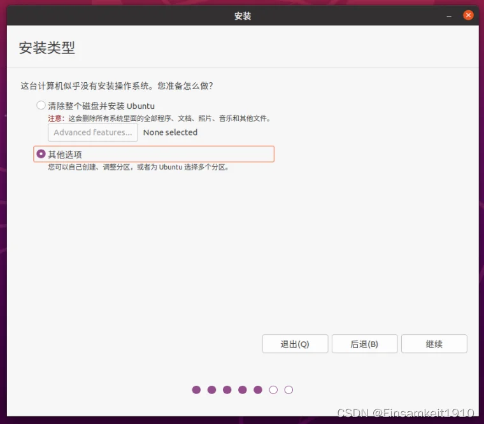Click the question text about no installed OS

pos(117,86)
